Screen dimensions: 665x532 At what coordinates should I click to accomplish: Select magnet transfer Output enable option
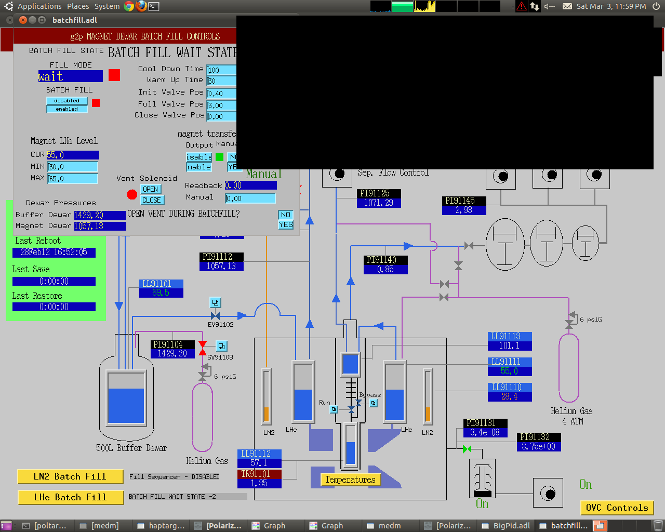(x=199, y=167)
